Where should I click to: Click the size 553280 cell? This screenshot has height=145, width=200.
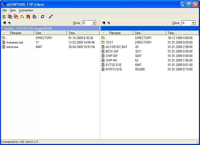click(x=140, y=69)
